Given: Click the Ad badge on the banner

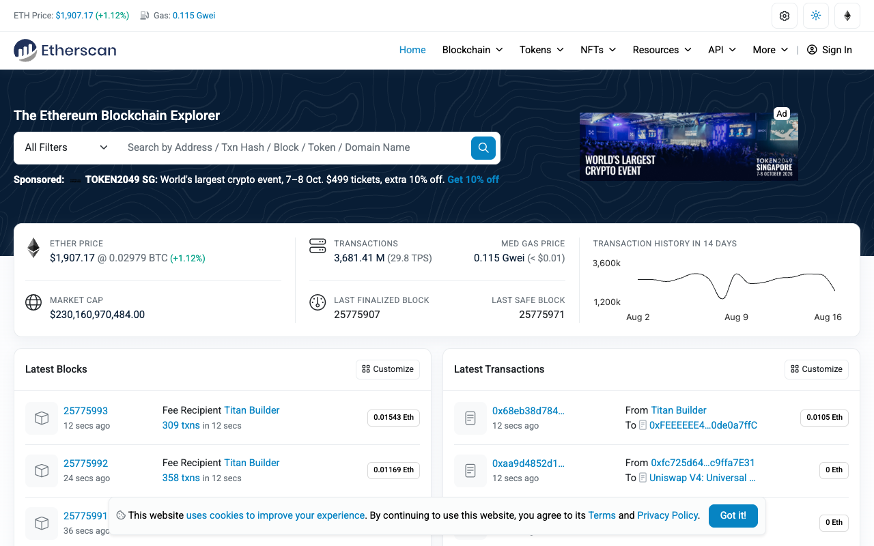Looking at the screenshot, I should [x=782, y=113].
